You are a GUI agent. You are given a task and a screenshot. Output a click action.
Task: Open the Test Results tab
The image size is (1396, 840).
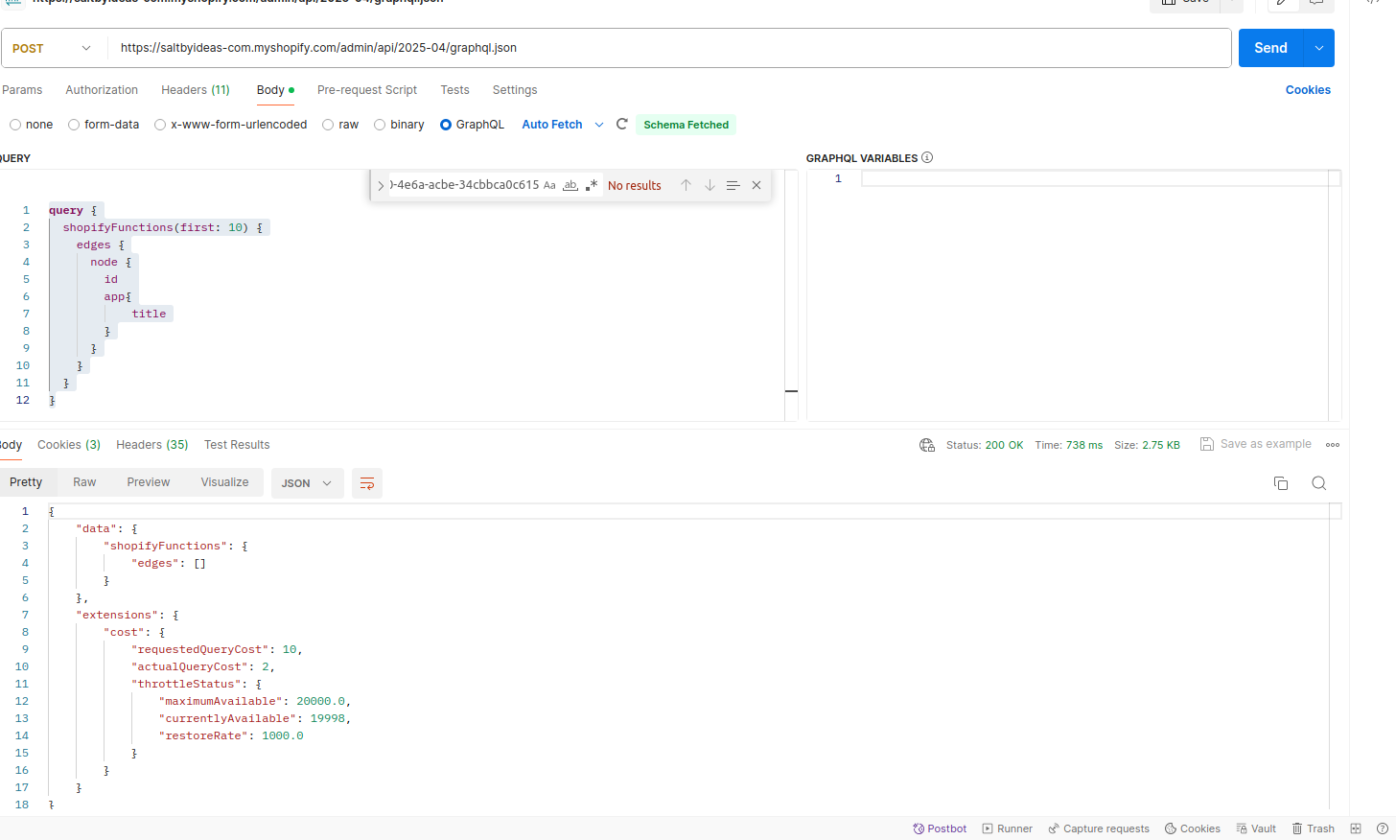coord(237,445)
